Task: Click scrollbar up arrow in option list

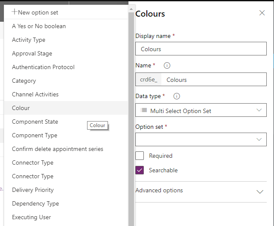Action: pos(131,9)
